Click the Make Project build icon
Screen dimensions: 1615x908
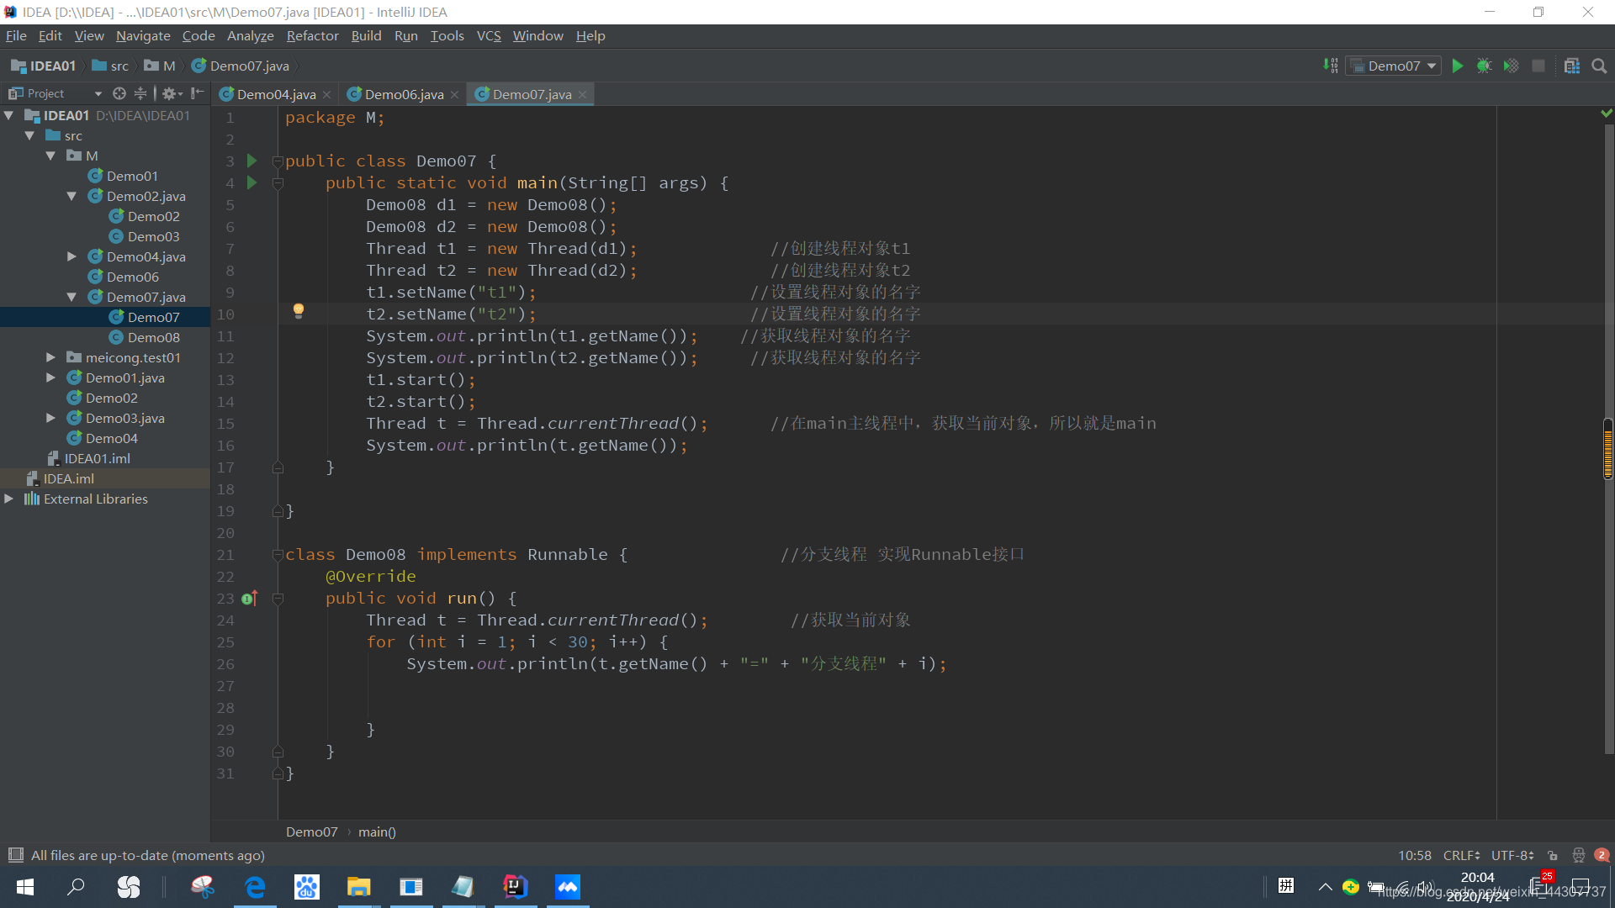point(1330,66)
